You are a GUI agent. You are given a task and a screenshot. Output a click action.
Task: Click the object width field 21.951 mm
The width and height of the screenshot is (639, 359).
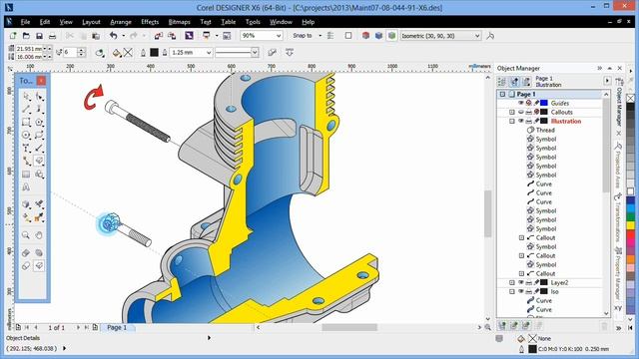click(29, 49)
